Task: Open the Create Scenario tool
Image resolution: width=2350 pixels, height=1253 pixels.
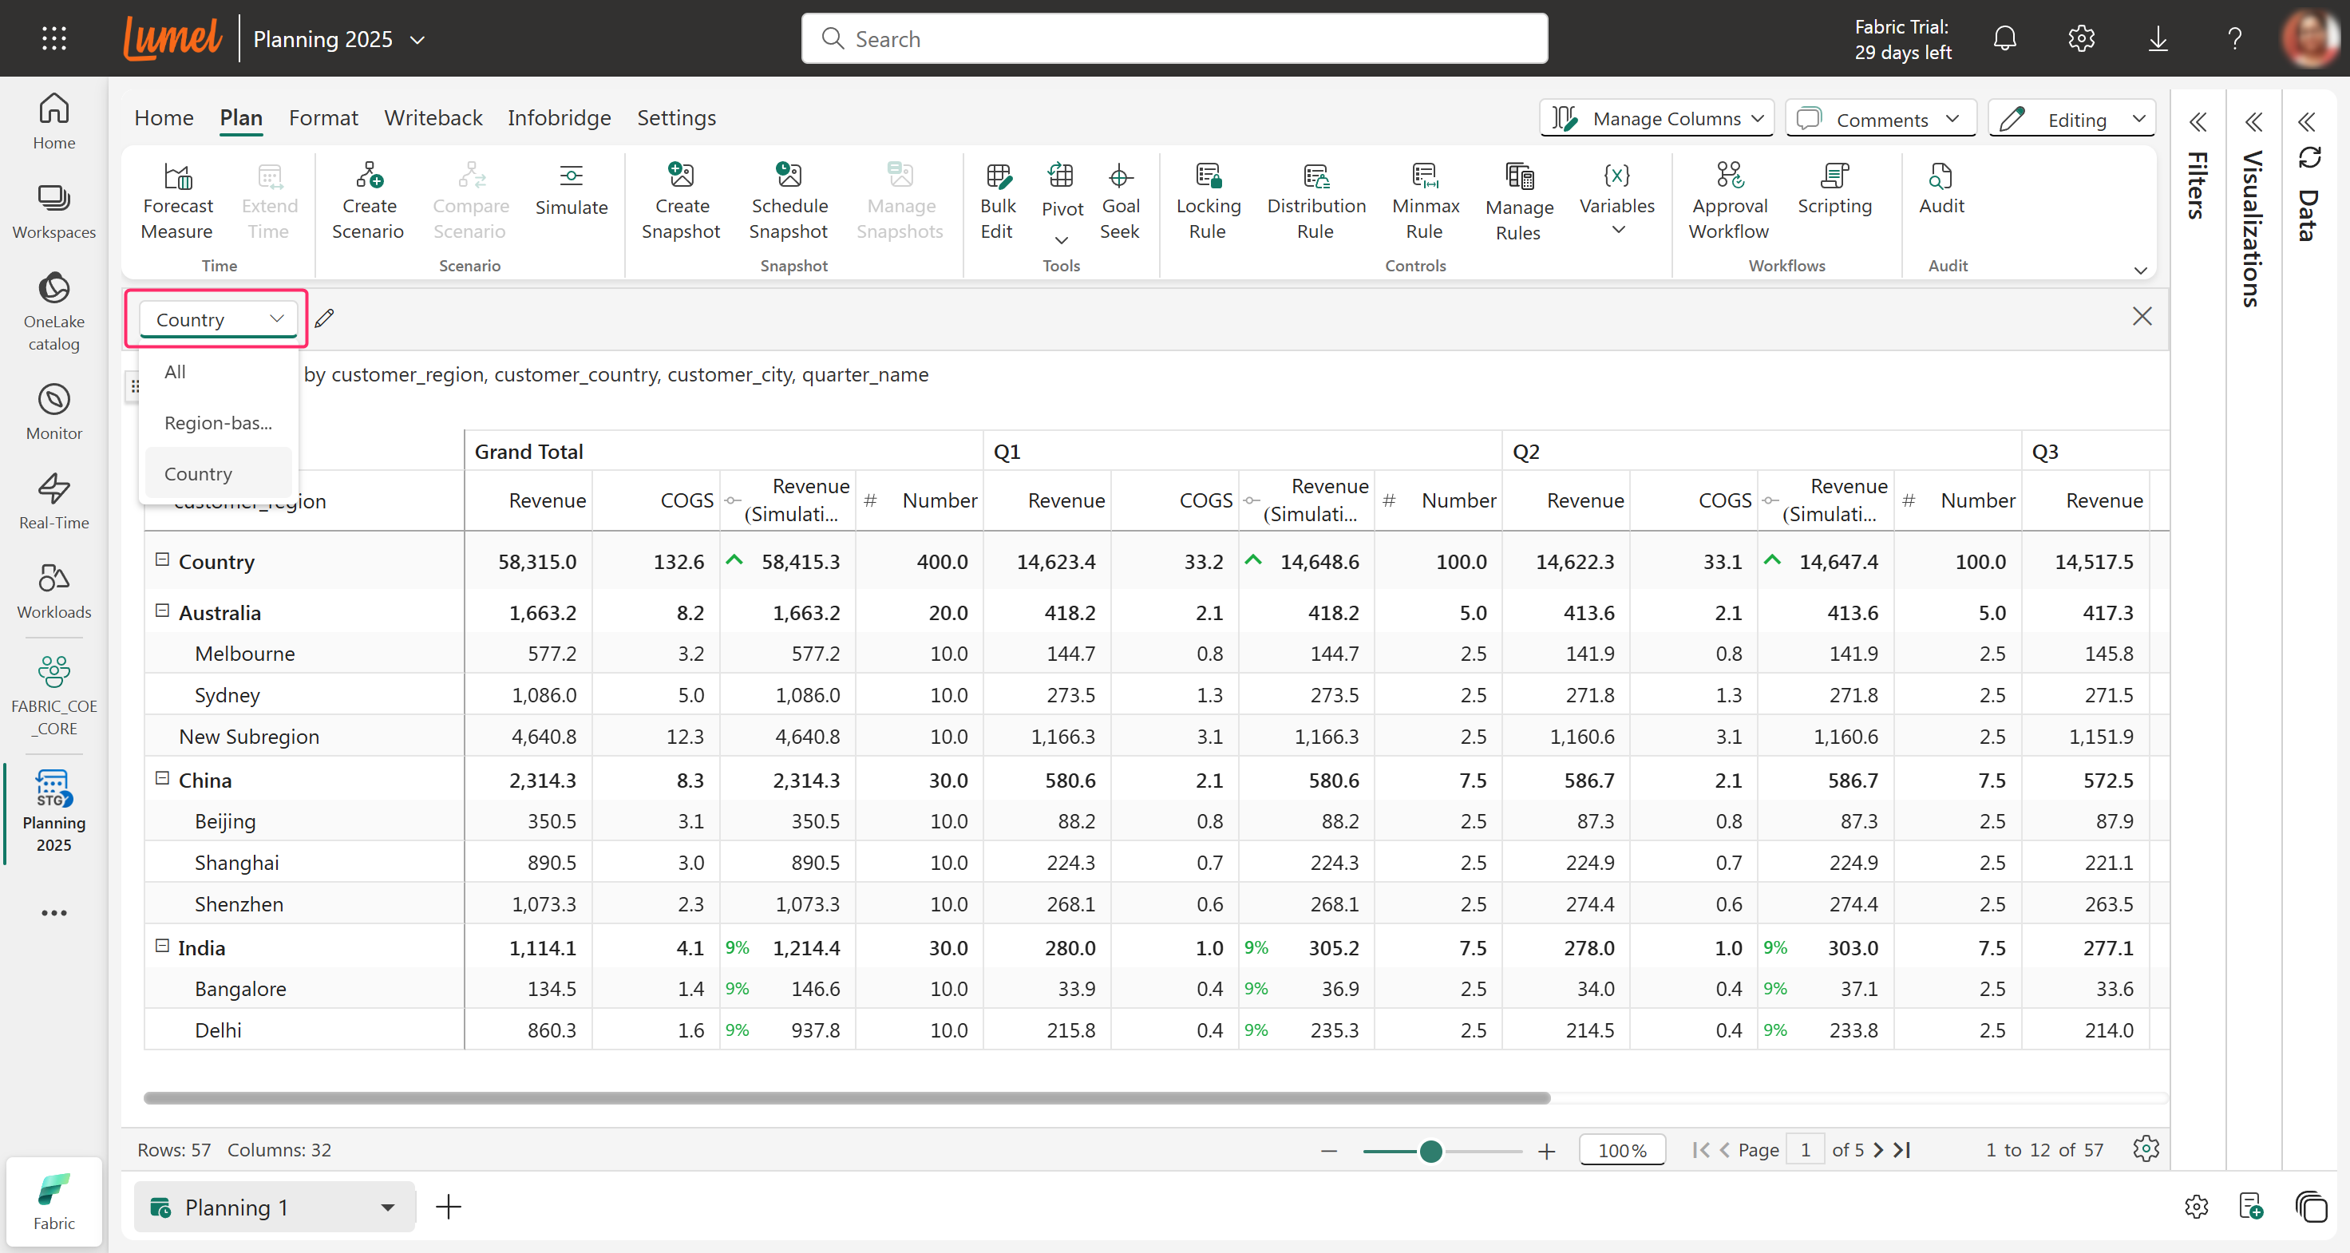Action: click(x=368, y=175)
